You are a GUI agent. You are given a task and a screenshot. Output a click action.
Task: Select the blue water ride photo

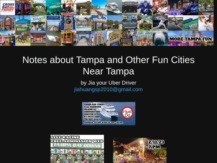(191, 8)
